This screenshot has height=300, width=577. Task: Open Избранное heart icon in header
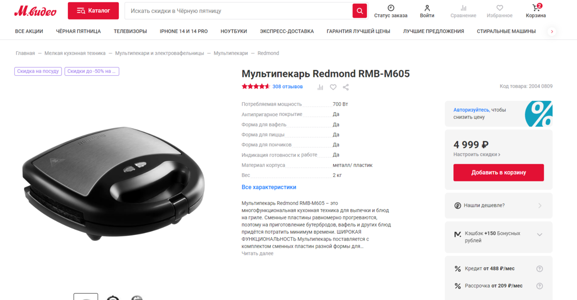pyautogui.click(x=500, y=8)
